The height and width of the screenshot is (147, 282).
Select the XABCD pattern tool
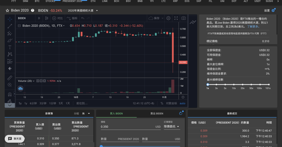click(10, 54)
